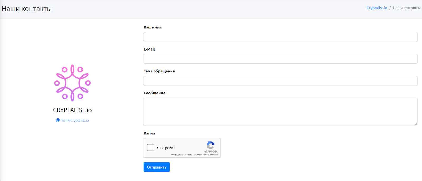The height and width of the screenshot is (181, 422).
Task: Click "Наши контакты" breadcrumb item
Action: pyautogui.click(x=406, y=8)
